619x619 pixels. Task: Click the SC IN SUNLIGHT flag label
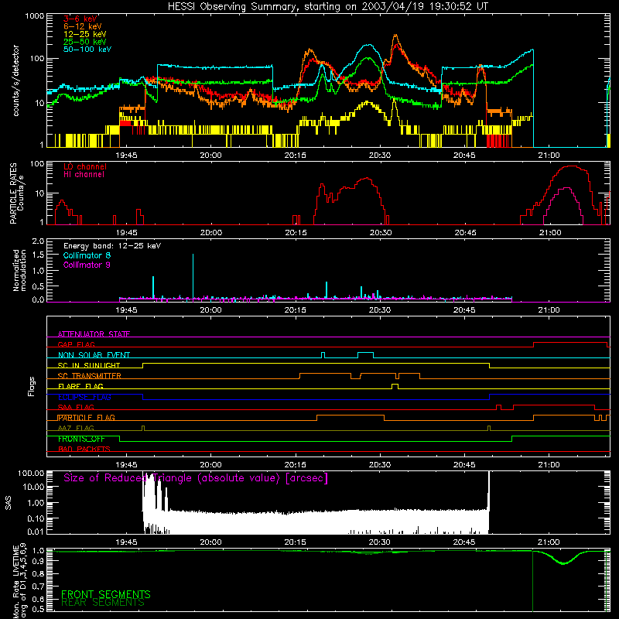[x=89, y=365]
